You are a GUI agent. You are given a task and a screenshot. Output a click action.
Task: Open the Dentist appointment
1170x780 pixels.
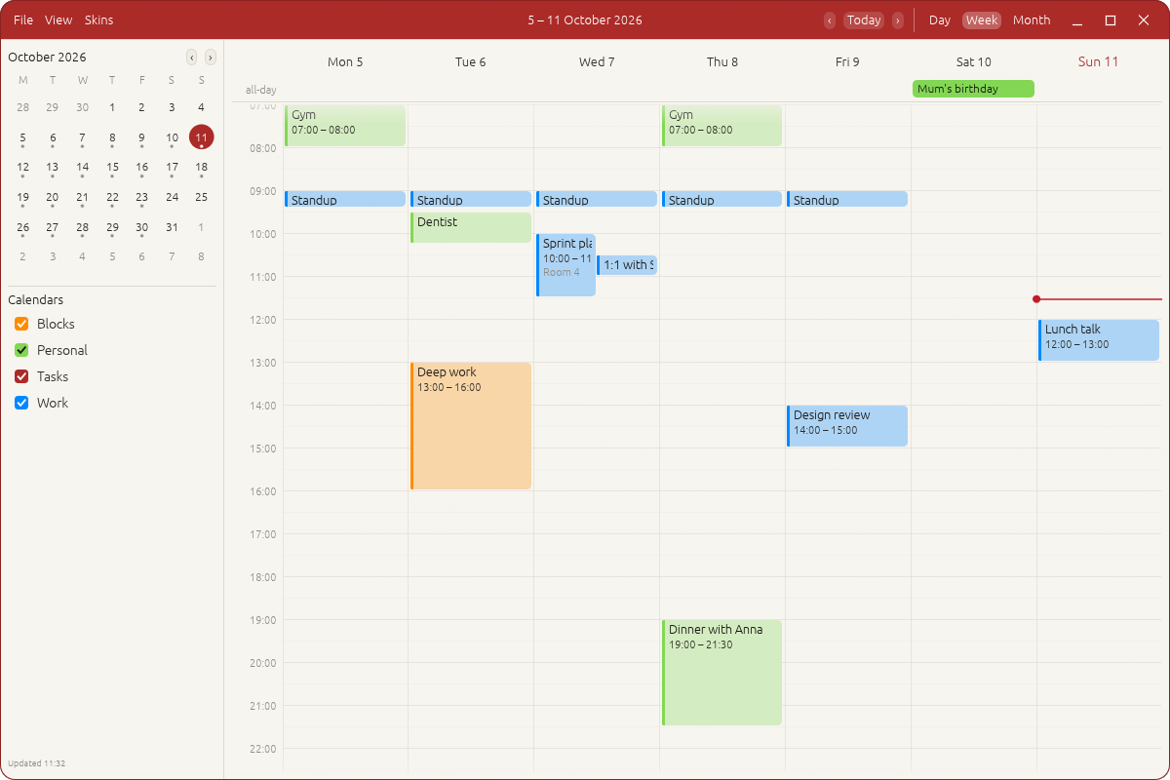471,227
